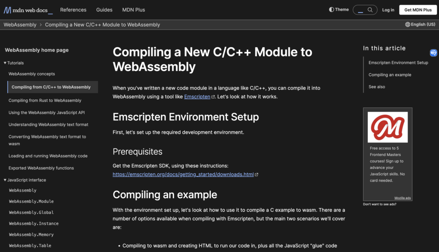Click the Get MDN Plus button
The width and height of the screenshot is (439, 252).
[418, 10]
